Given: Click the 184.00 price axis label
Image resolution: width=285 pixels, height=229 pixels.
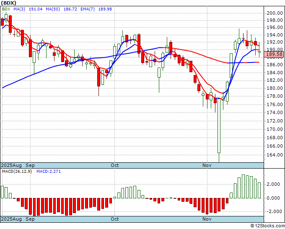Looking at the screenshot, I should (x=275, y=73).
